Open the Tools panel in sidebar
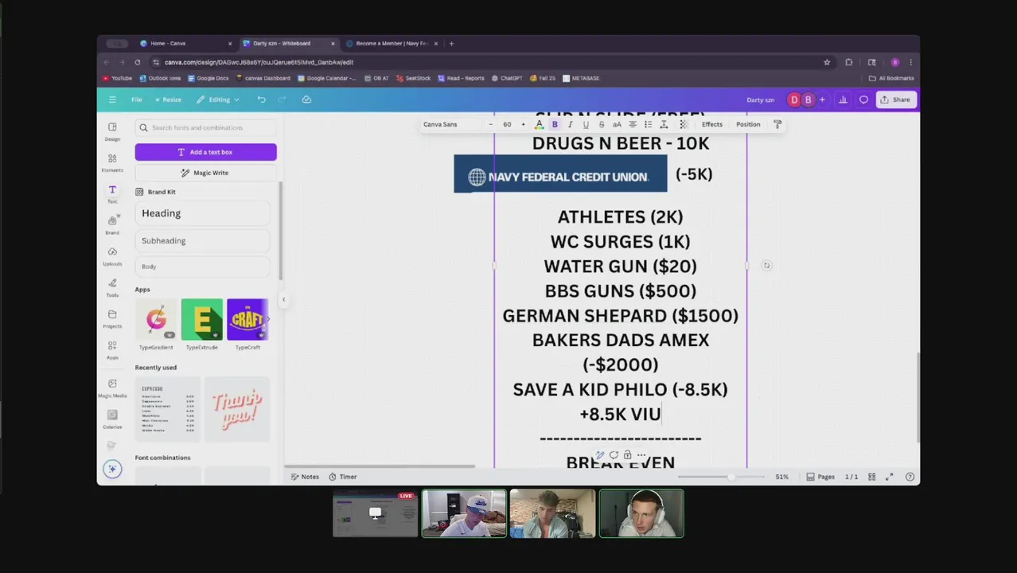 pyautogui.click(x=112, y=286)
